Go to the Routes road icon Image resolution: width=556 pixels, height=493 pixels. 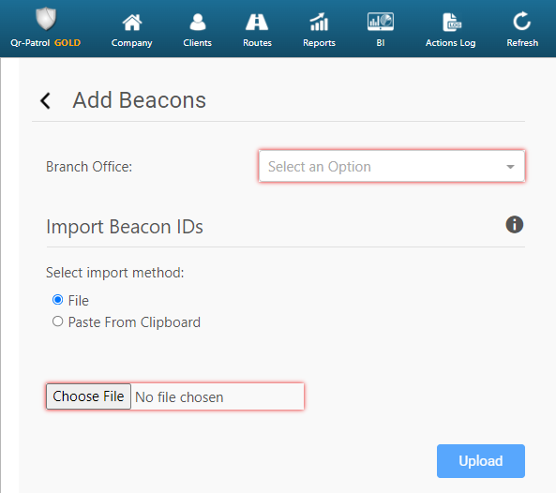pyautogui.click(x=257, y=22)
